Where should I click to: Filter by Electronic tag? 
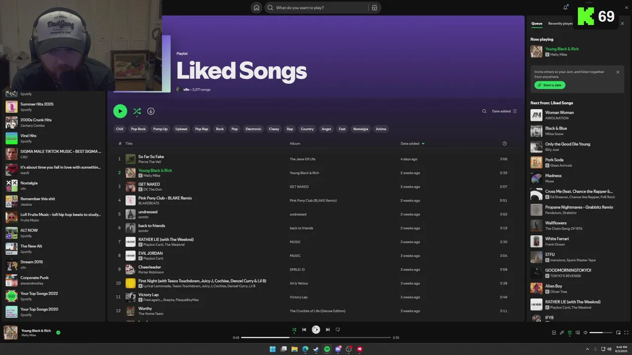[x=253, y=129]
